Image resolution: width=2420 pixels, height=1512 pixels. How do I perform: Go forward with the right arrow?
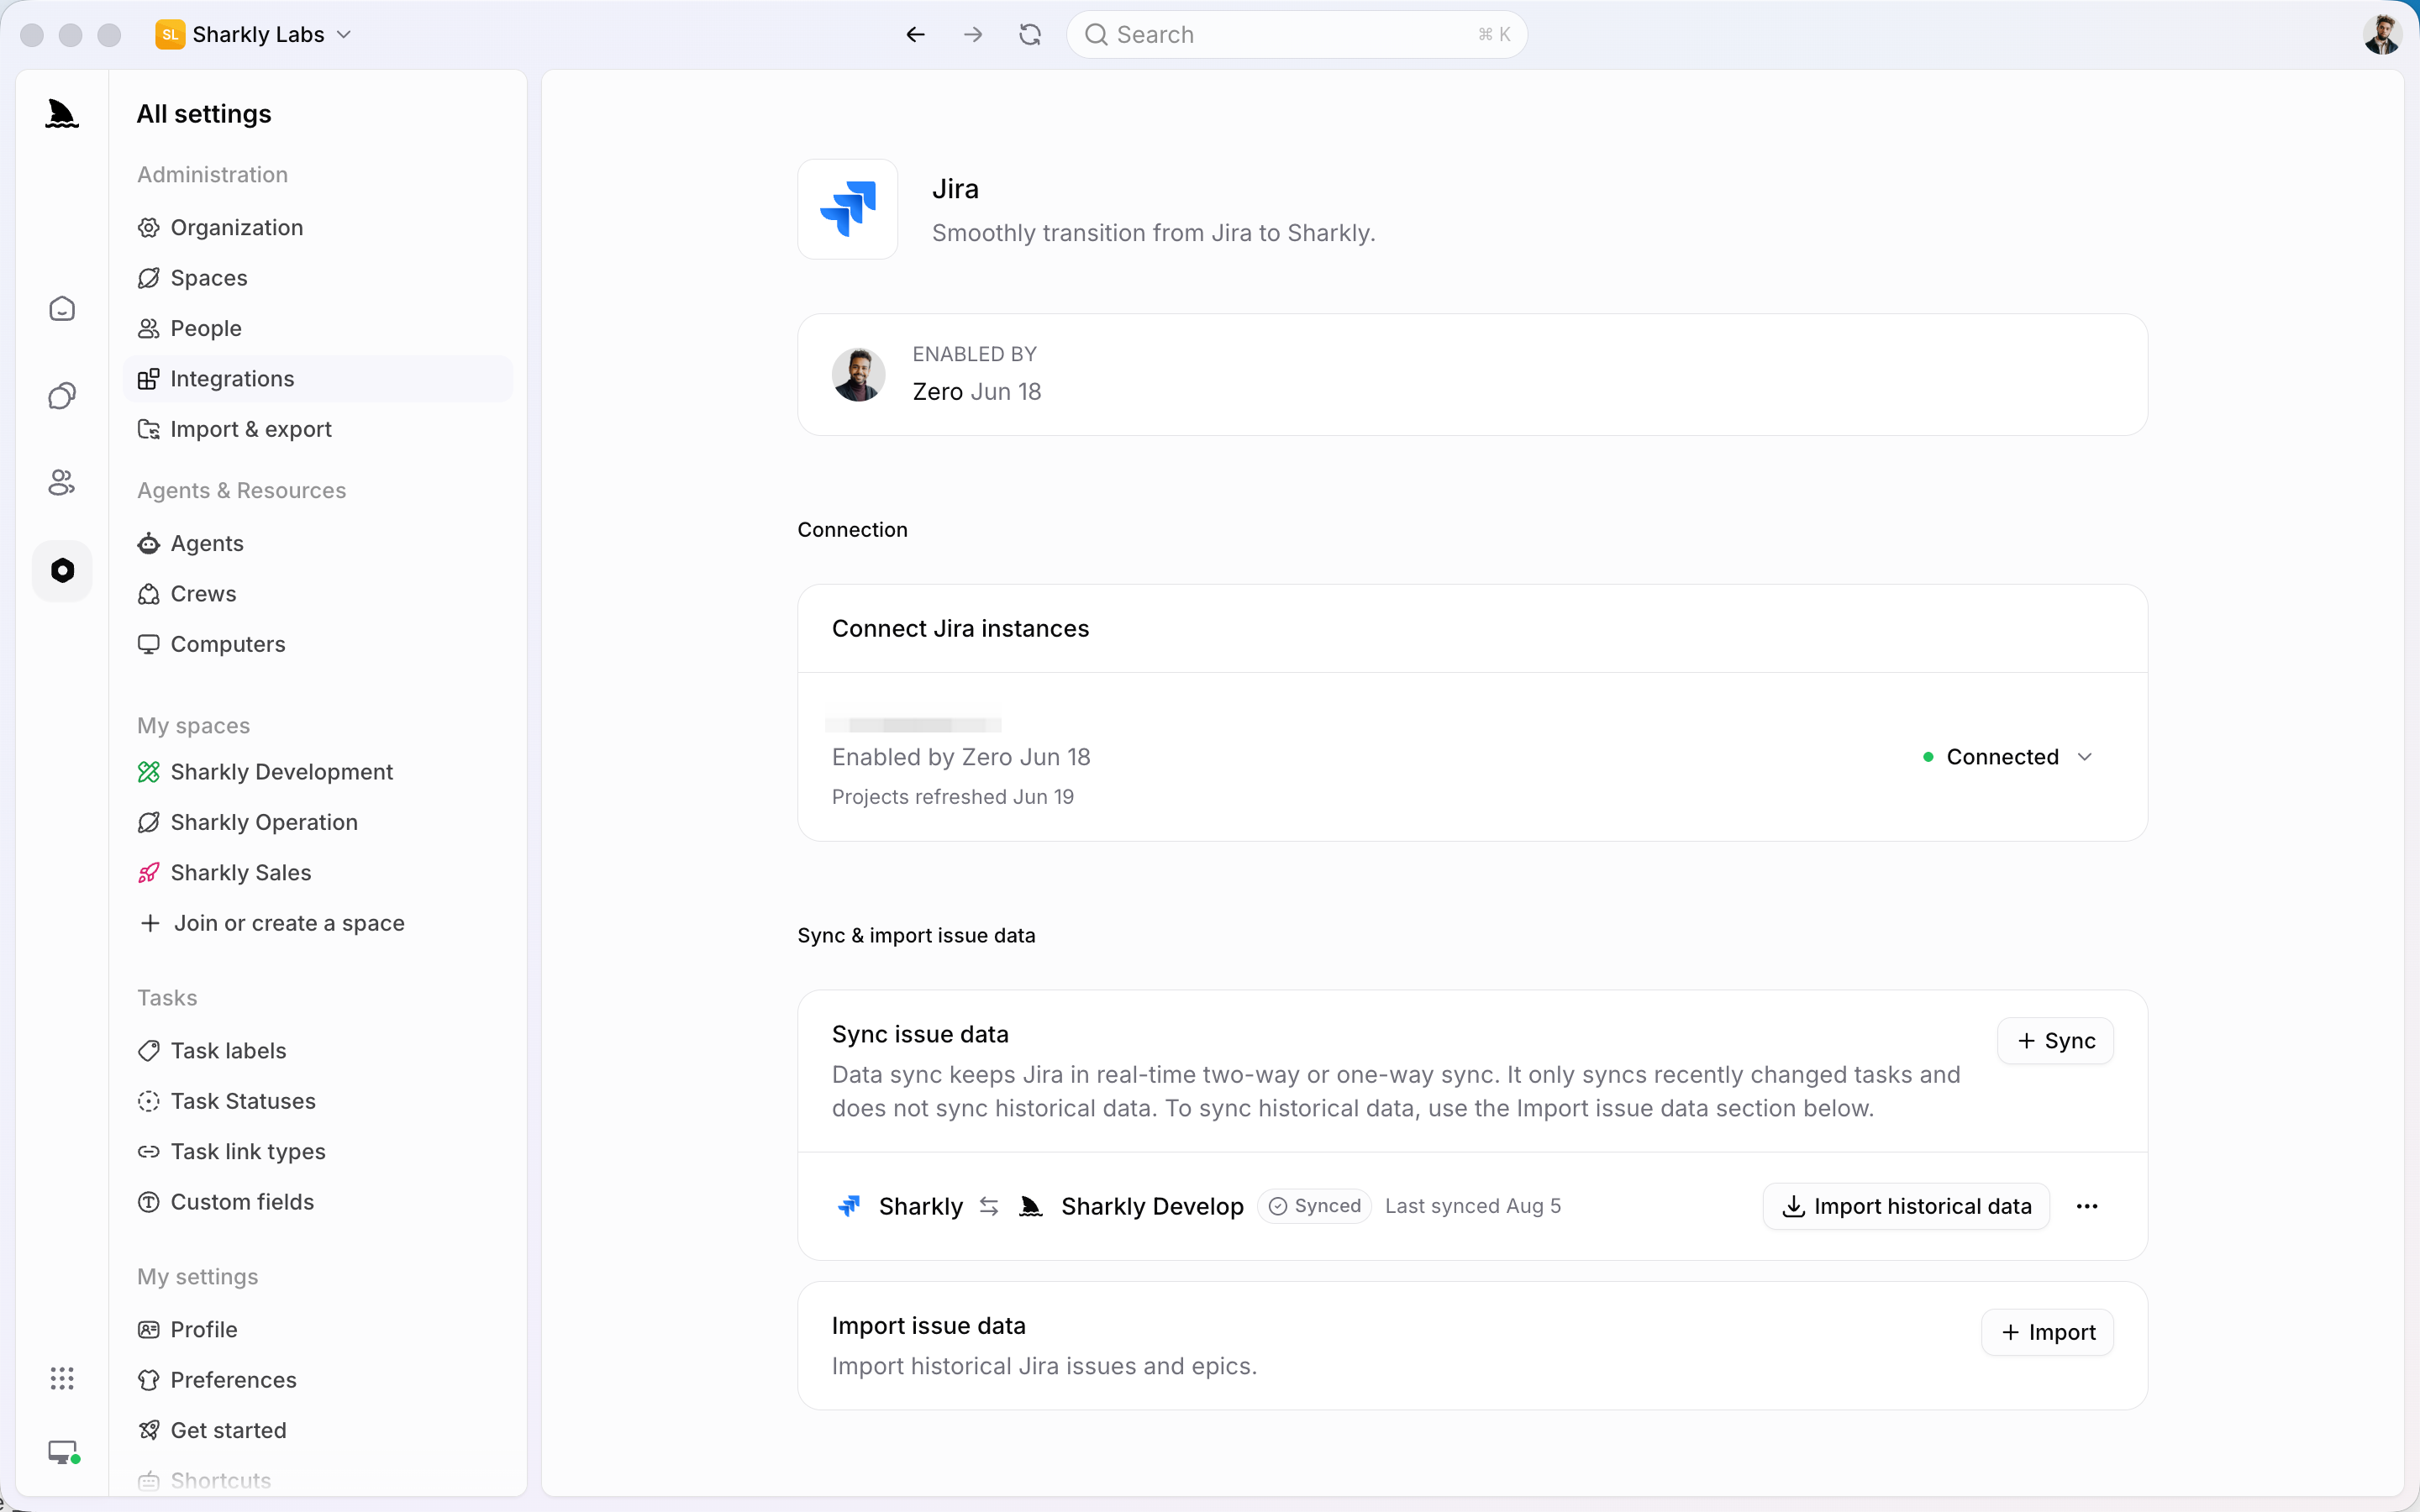coord(973,35)
